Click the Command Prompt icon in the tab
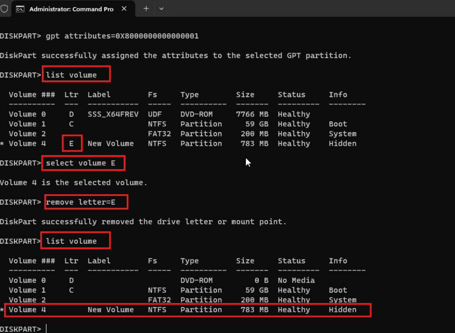The image size is (455, 333). (20, 9)
